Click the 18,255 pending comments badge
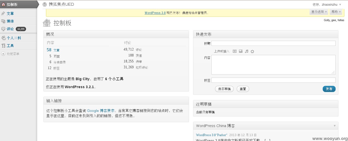The width and height of the screenshot is (348, 141). pyautogui.click(x=21, y=29)
